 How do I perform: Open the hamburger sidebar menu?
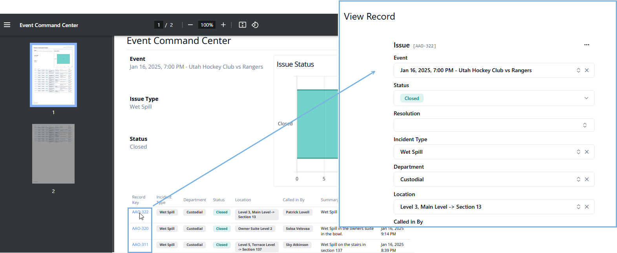(7, 25)
